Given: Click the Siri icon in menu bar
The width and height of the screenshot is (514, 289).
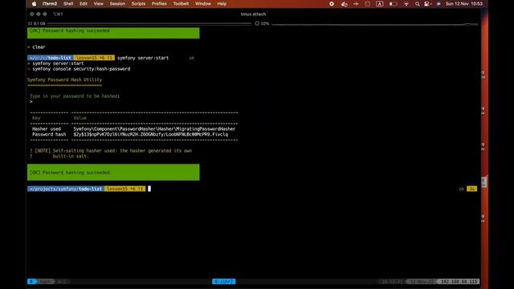Looking at the screenshot, I should click(439, 4).
